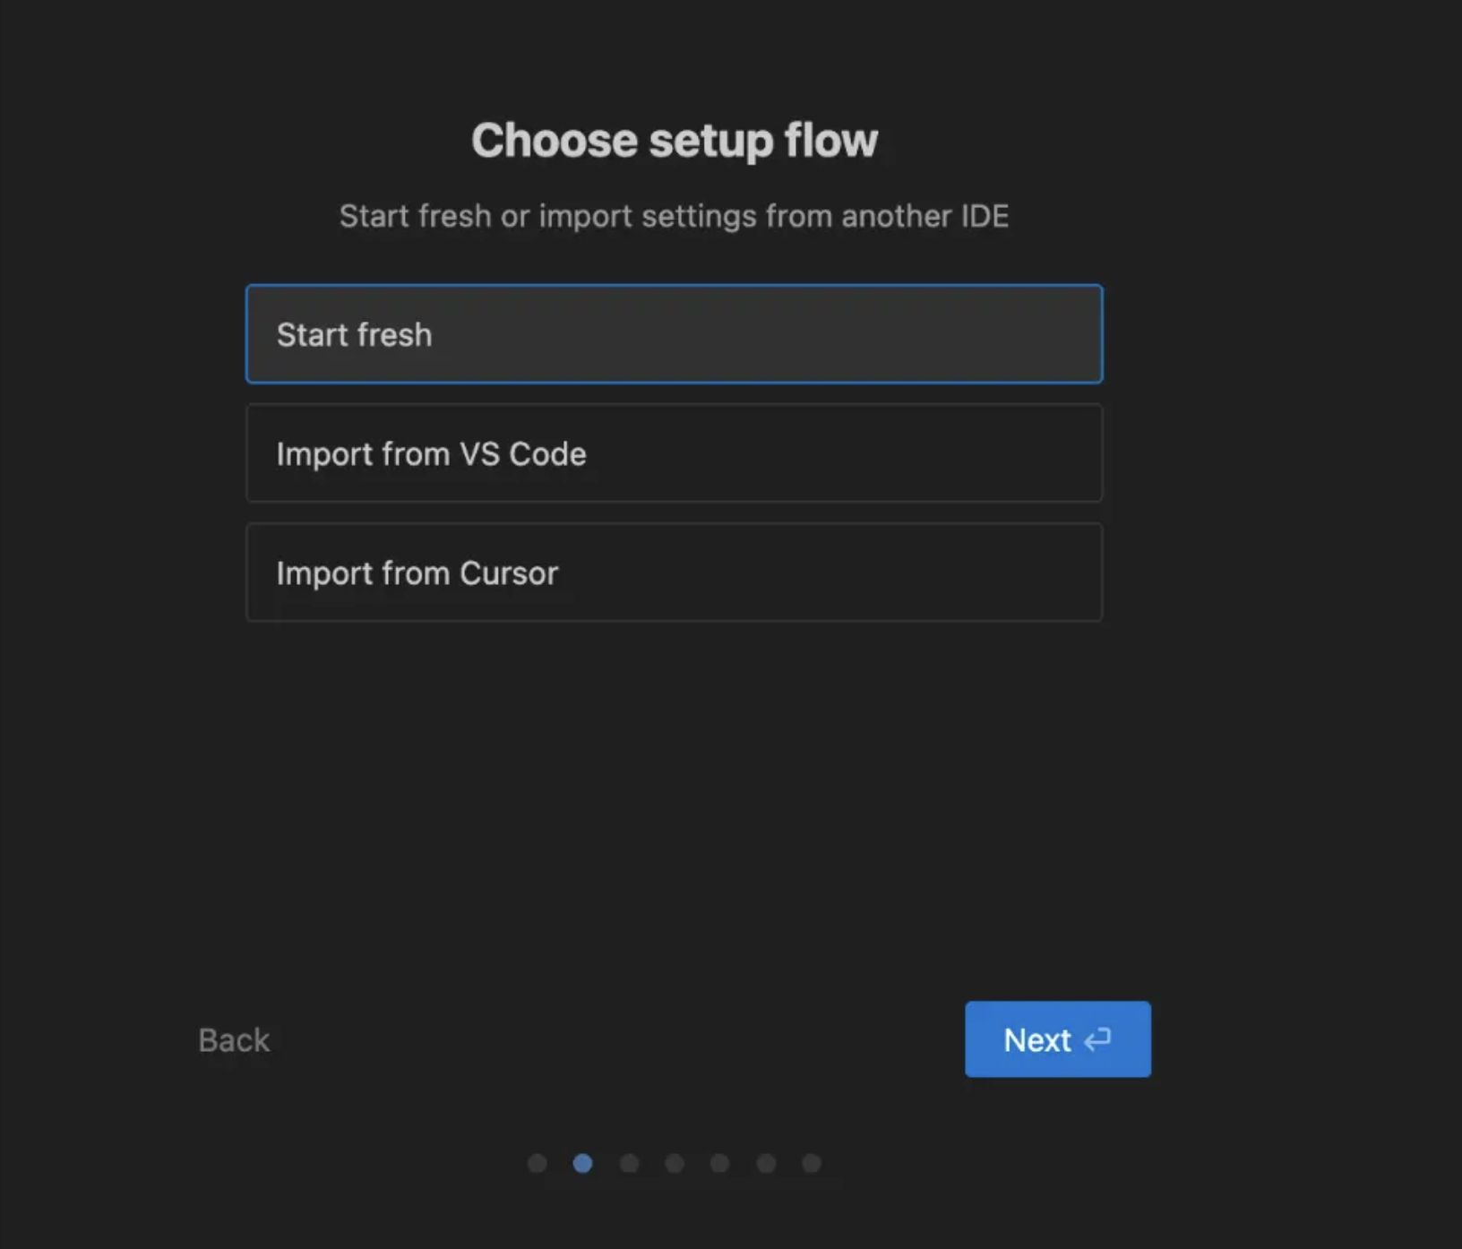Proceed to next step via blue button

[1057, 1039]
